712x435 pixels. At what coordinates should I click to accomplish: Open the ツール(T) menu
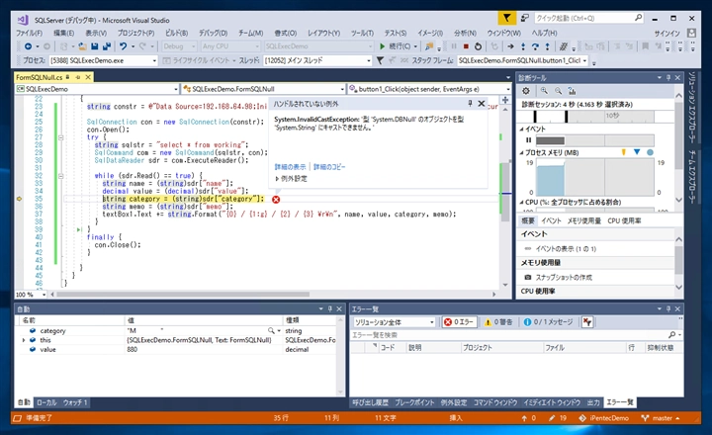tap(362, 33)
